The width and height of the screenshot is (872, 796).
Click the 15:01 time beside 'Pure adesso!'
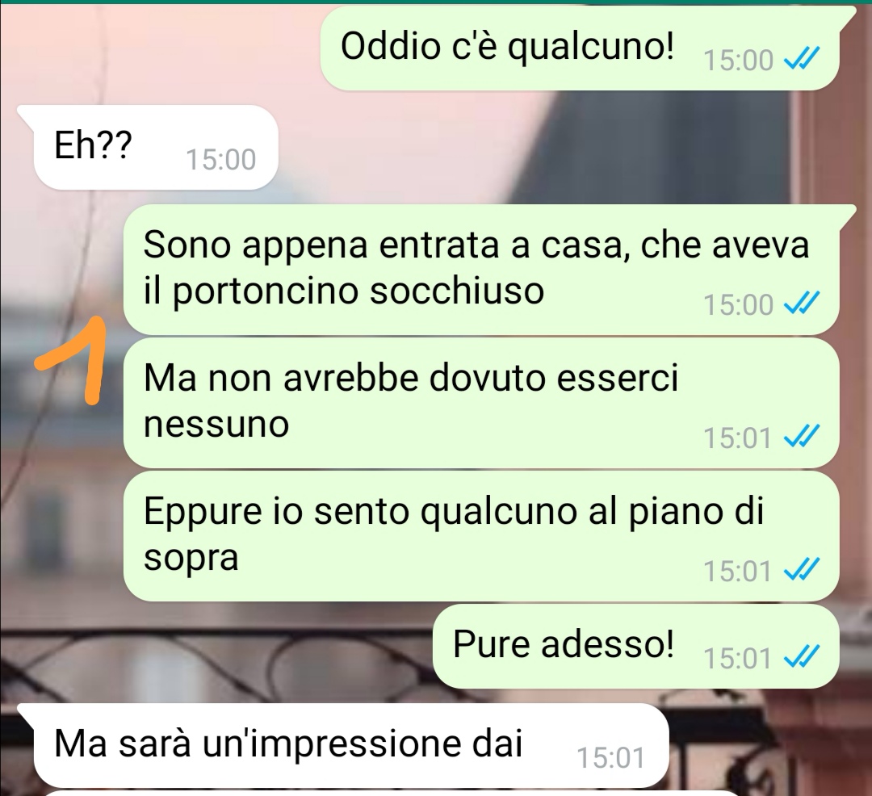pyautogui.click(x=737, y=659)
